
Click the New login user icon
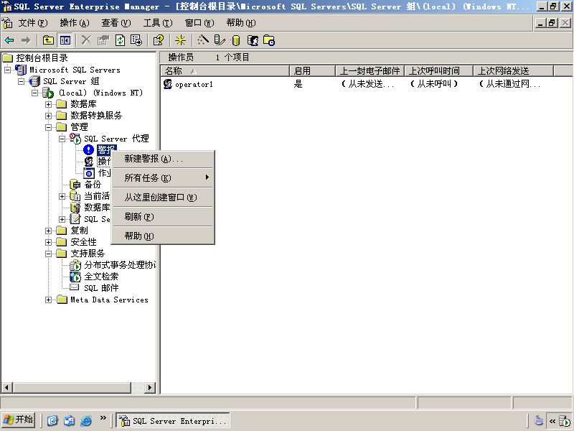coord(253,40)
